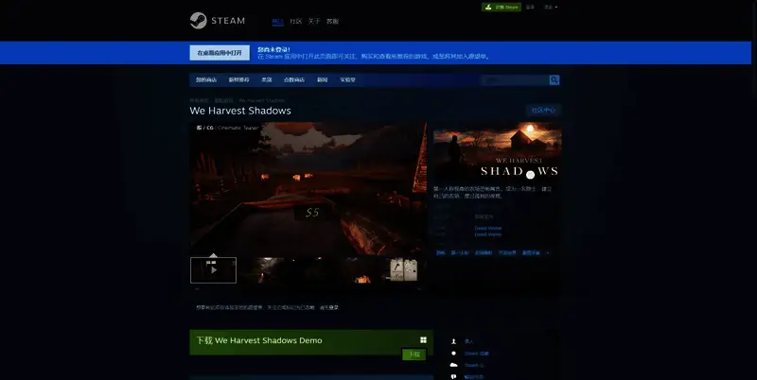The image size is (757, 380).
Task: Click the We Harvest Shadows header image
Action: (x=497, y=153)
